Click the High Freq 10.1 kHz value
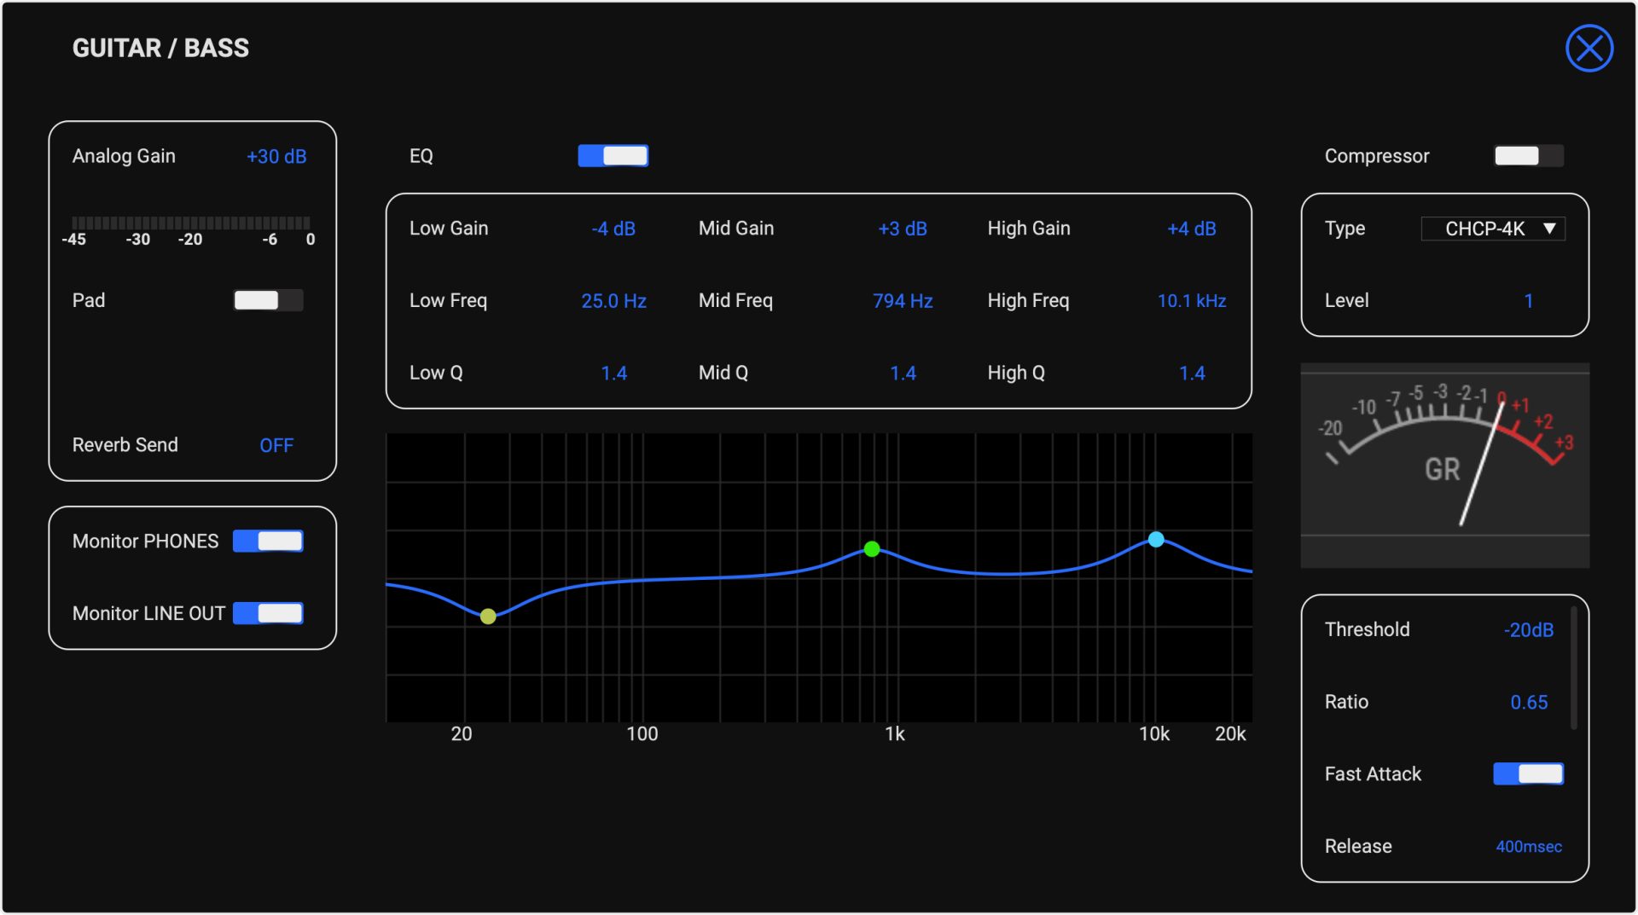The image size is (1638, 915). click(x=1191, y=301)
